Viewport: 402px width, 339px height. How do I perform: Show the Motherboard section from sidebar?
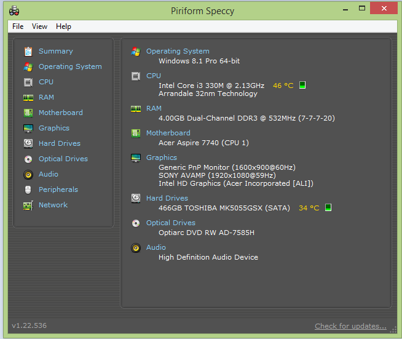(61, 113)
